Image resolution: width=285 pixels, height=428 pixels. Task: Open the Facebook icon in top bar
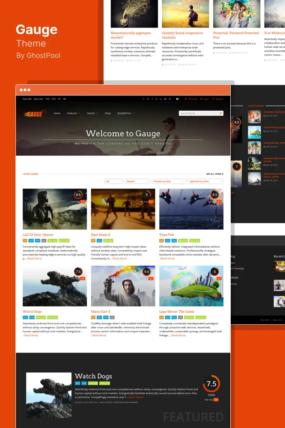pyautogui.click(x=152, y=99)
